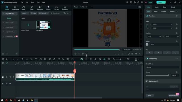This screenshot has width=182, height=102.
Task: Switch to the Audio library tab
Action: click(23, 8)
